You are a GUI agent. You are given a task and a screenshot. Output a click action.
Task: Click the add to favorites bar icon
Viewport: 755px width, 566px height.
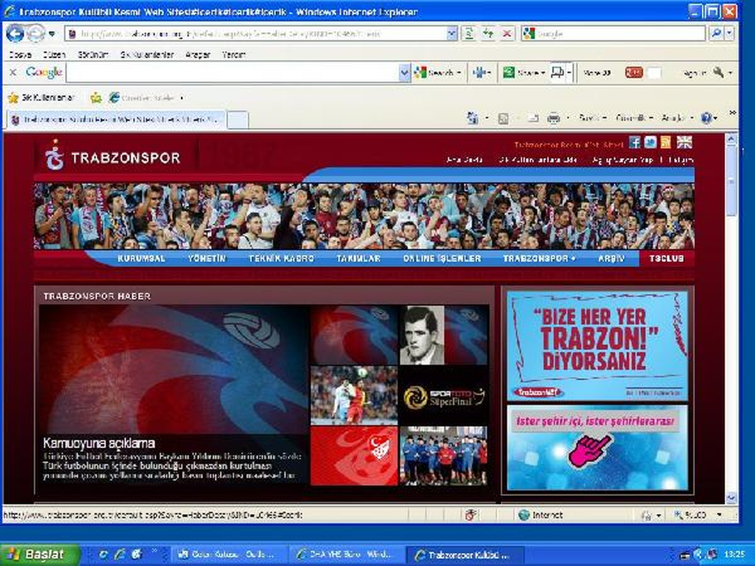96,97
